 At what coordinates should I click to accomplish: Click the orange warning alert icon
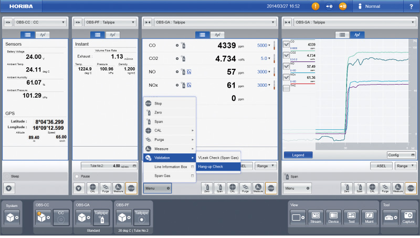tap(316, 6)
